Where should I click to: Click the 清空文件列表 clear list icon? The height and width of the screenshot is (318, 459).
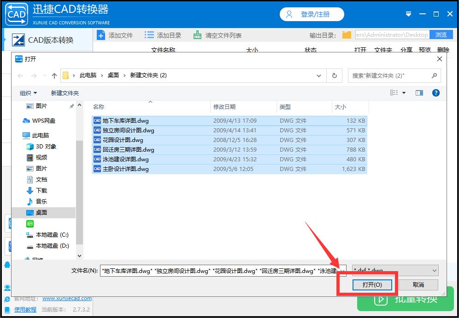click(x=197, y=34)
